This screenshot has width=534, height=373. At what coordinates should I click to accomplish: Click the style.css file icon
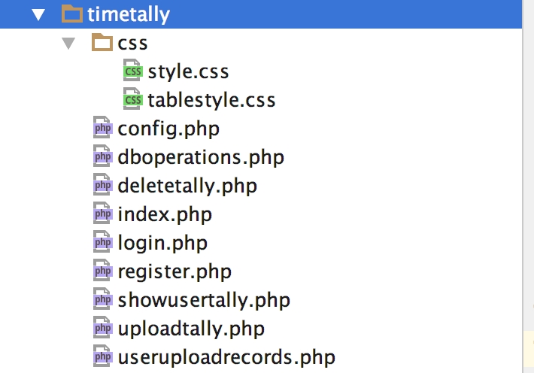tap(133, 71)
